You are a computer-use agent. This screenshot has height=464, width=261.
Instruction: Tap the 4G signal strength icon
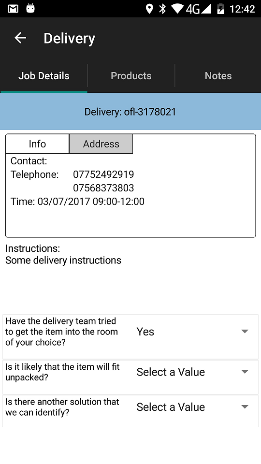[199, 9]
